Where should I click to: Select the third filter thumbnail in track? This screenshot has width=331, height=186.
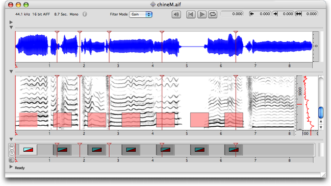97,150
